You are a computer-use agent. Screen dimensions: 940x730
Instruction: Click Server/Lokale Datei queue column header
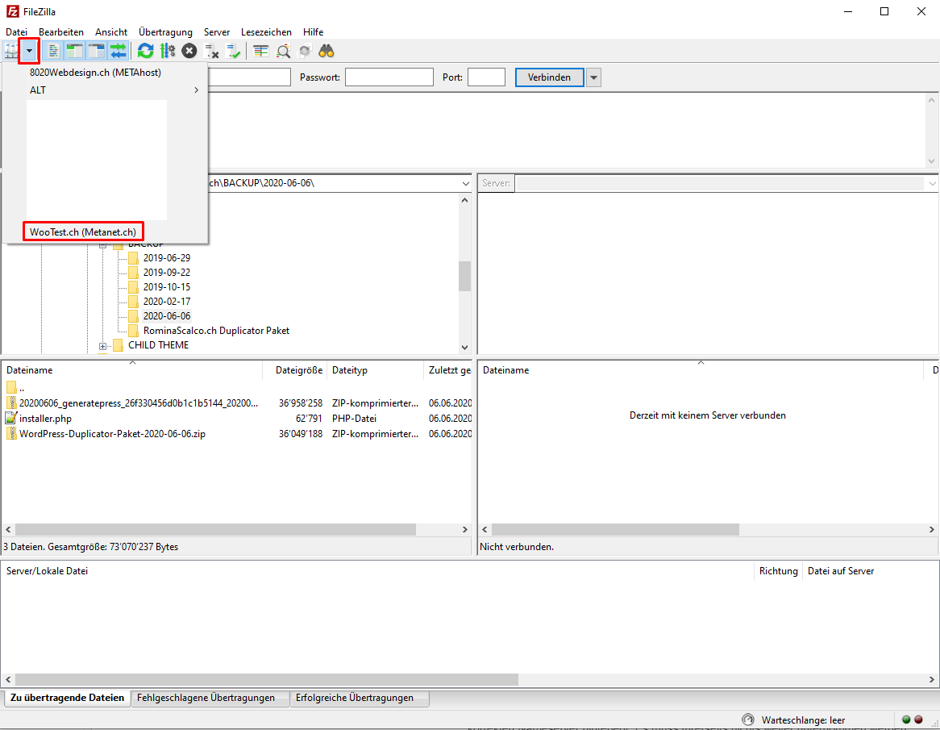point(377,571)
